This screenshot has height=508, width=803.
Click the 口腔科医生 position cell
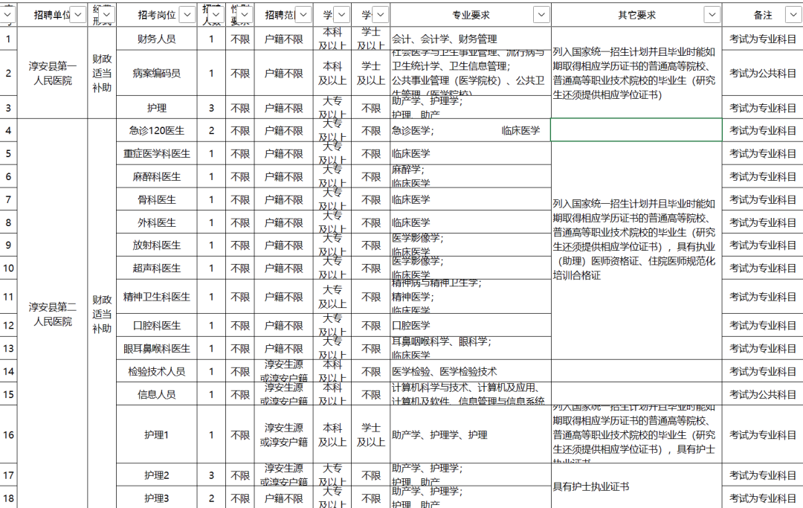pos(157,325)
